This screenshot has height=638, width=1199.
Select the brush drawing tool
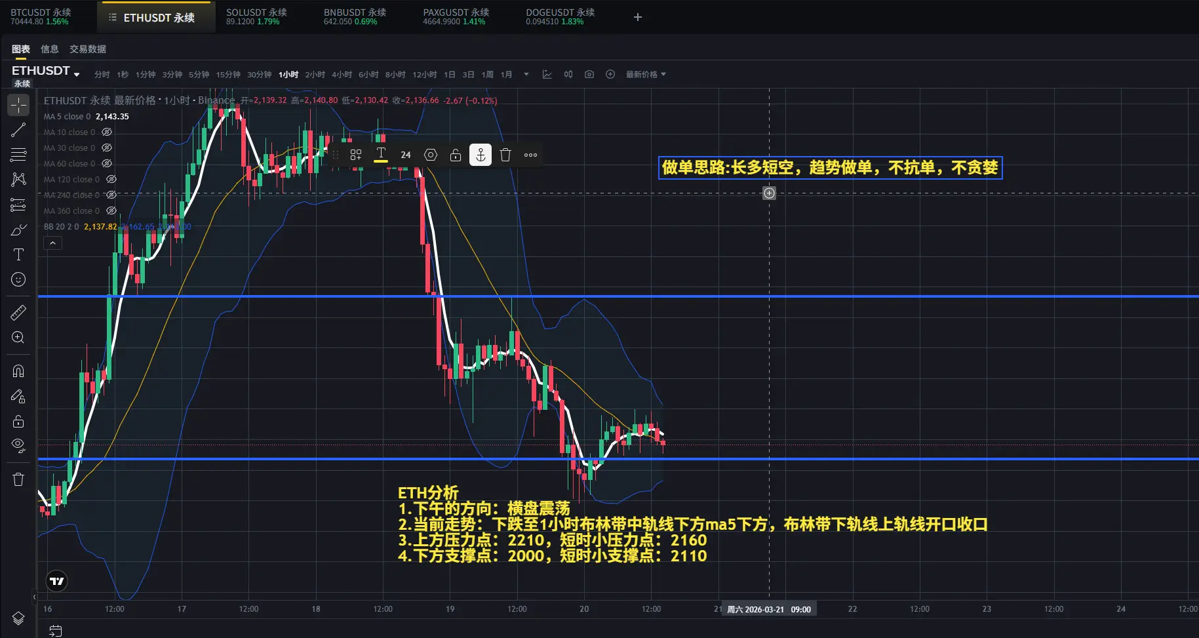click(x=18, y=230)
